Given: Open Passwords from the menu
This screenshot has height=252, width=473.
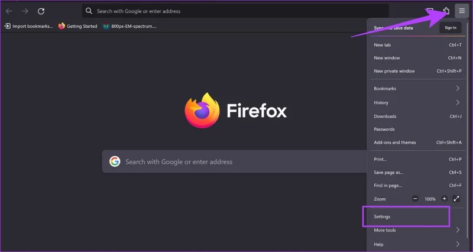Looking at the screenshot, I should (417, 129).
